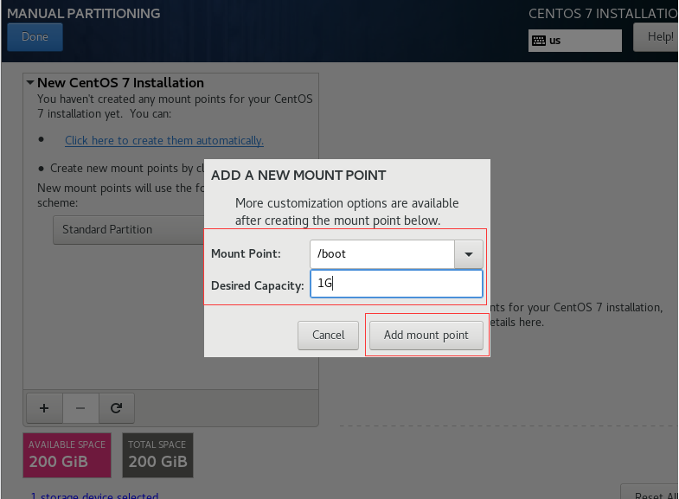Cancel the new mount point dialog
The width and height of the screenshot is (679, 499).
pos(328,335)
